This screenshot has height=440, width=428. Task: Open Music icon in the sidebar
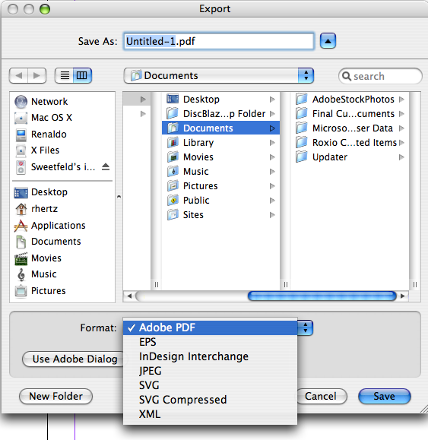click(x=21, y=275)
